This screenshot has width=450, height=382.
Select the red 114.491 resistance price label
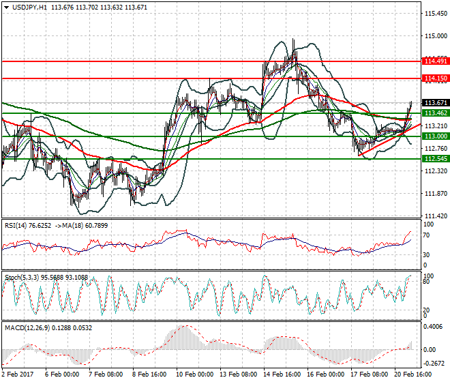pyautogui.click(x=436, y=61)
